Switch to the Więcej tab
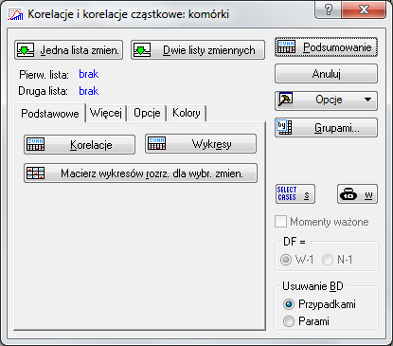This screenshot has height=346, width=393. [106, 113]
